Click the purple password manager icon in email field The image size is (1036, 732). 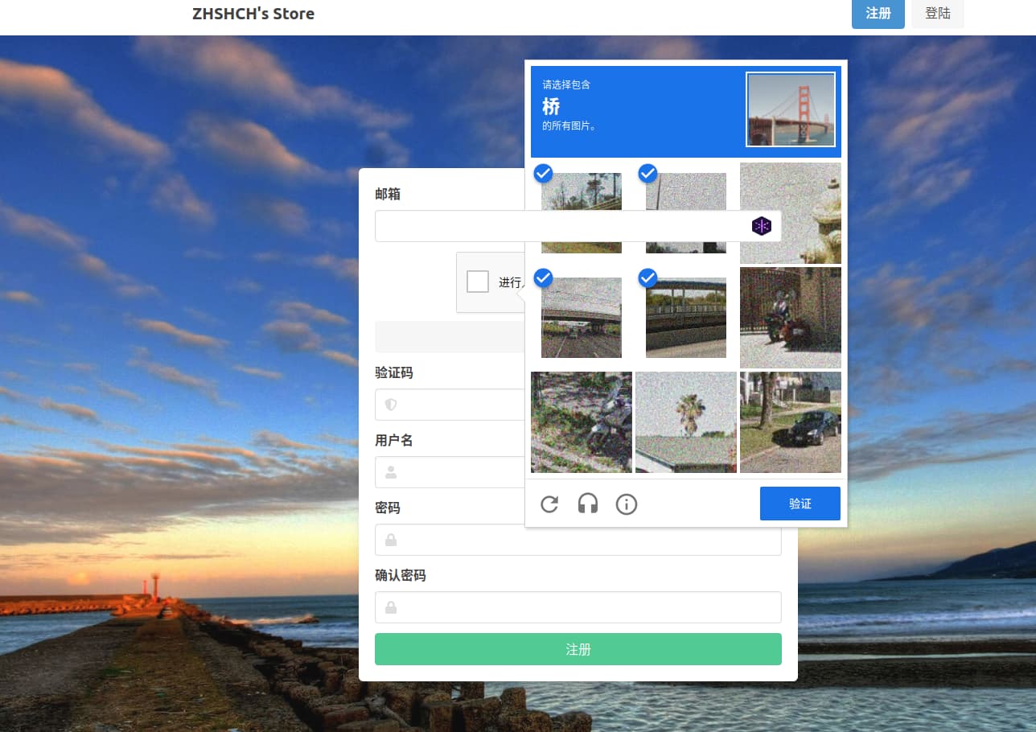761,226
